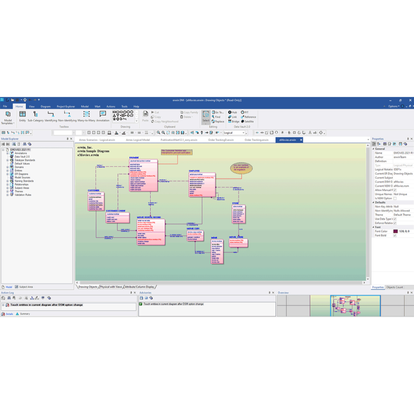
Task: Click the Font Color swatch
Action: pos(395,231)
